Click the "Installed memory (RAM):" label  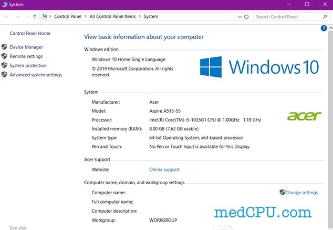point(117,129)
